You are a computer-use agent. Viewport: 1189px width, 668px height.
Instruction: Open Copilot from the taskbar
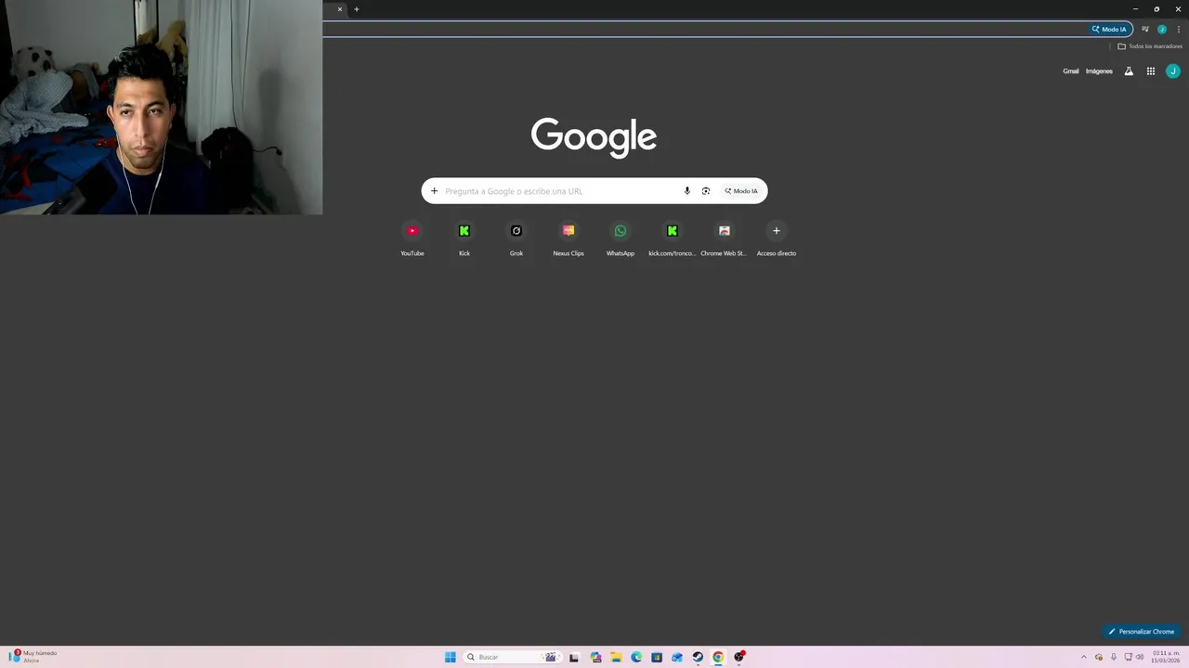coord(595,657)
